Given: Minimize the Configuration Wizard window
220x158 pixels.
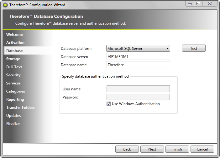Looking at the screenshot, I should 190,4.
